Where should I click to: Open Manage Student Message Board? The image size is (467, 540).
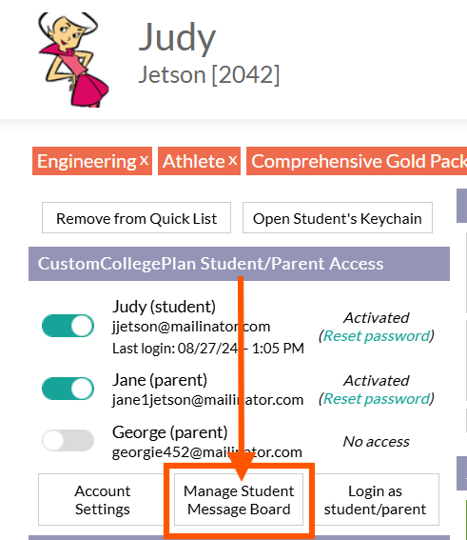coord(239,500)
